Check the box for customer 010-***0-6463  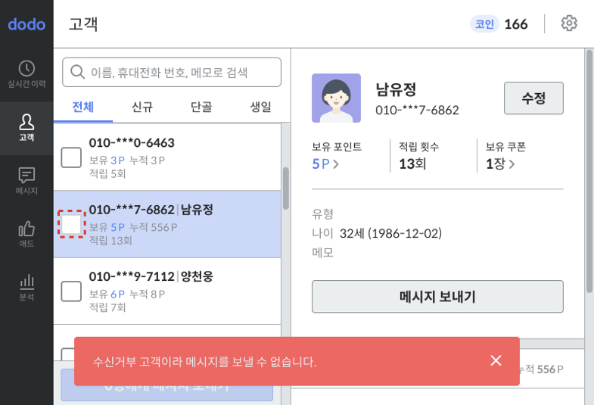pyautogui.click(x=71, y=157)
